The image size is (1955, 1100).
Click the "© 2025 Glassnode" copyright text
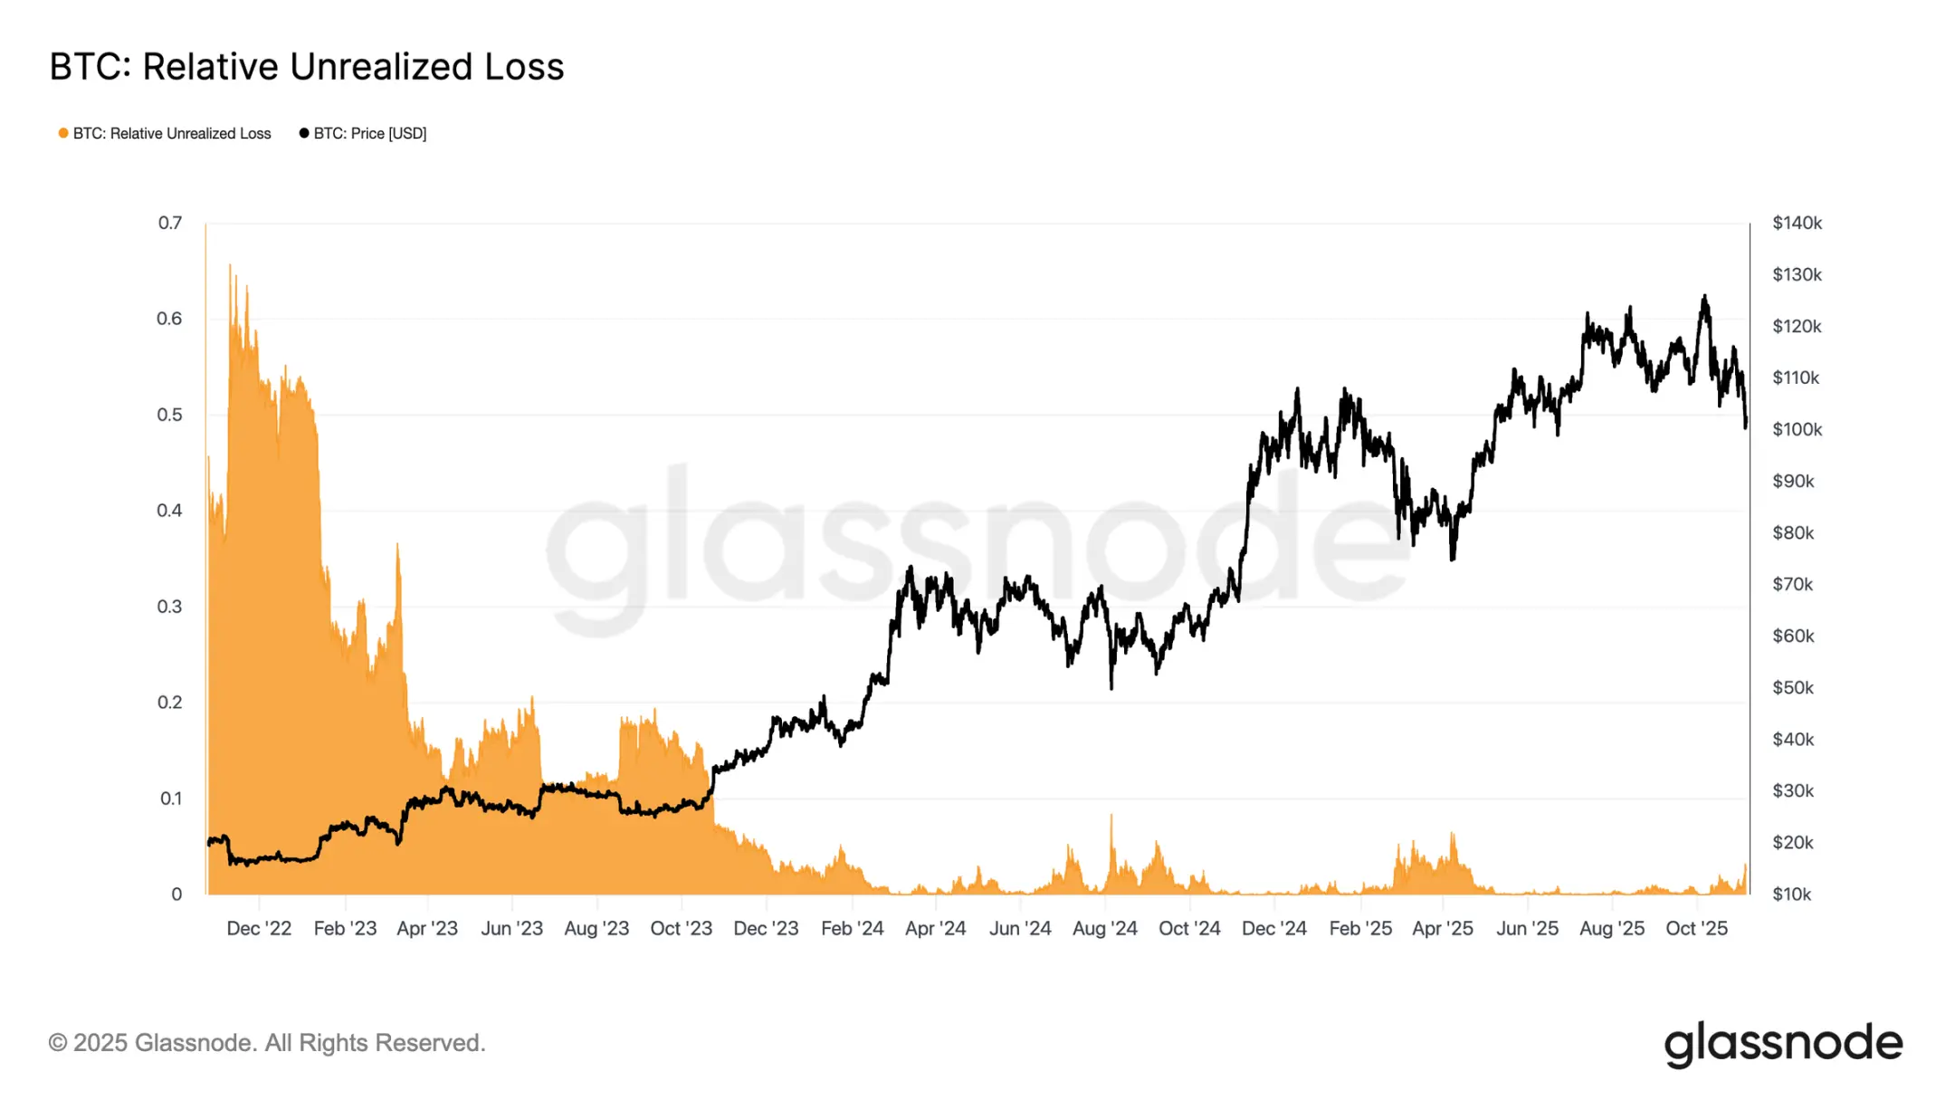[267, 1043]
